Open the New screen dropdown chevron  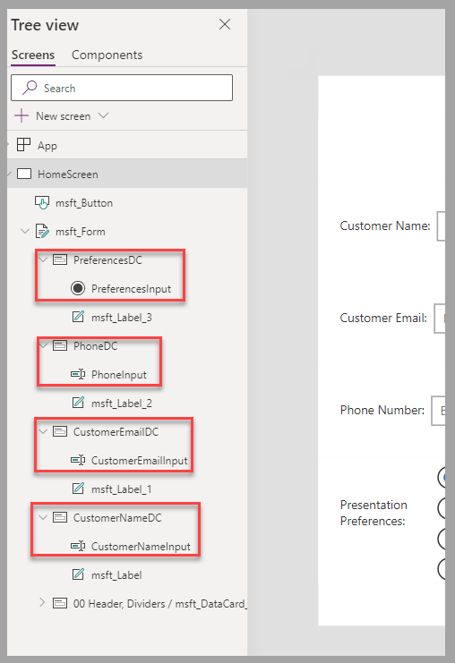point(104,115)
